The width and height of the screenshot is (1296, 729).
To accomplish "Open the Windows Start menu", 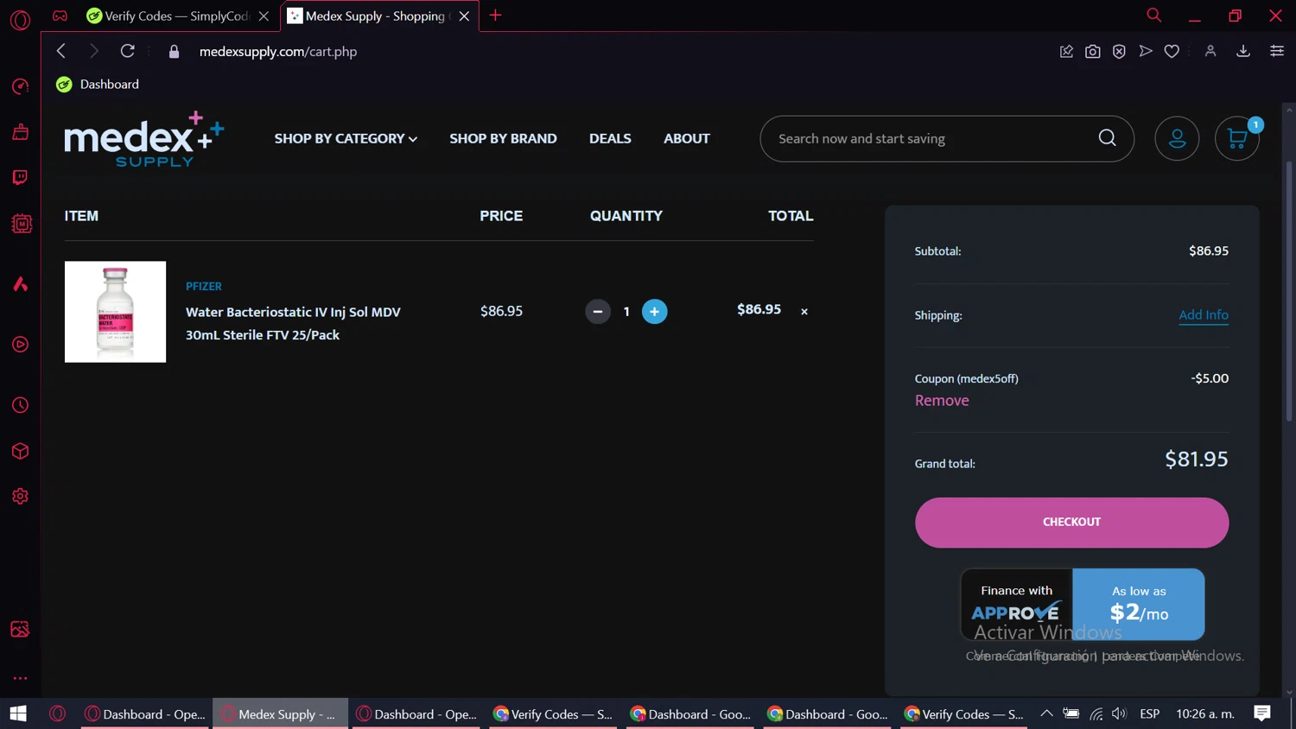I will (x=18, y=713).
